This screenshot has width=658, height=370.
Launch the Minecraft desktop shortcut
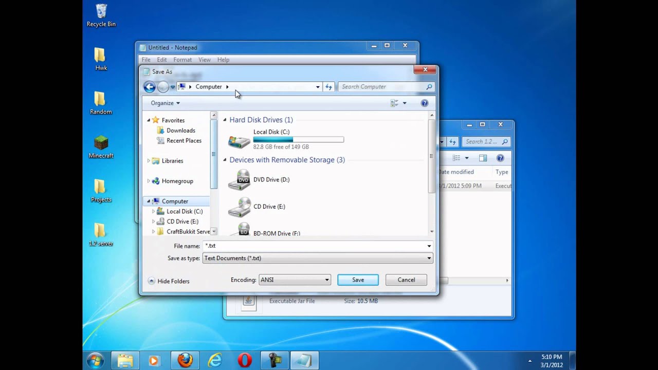(x=101, y=147)
